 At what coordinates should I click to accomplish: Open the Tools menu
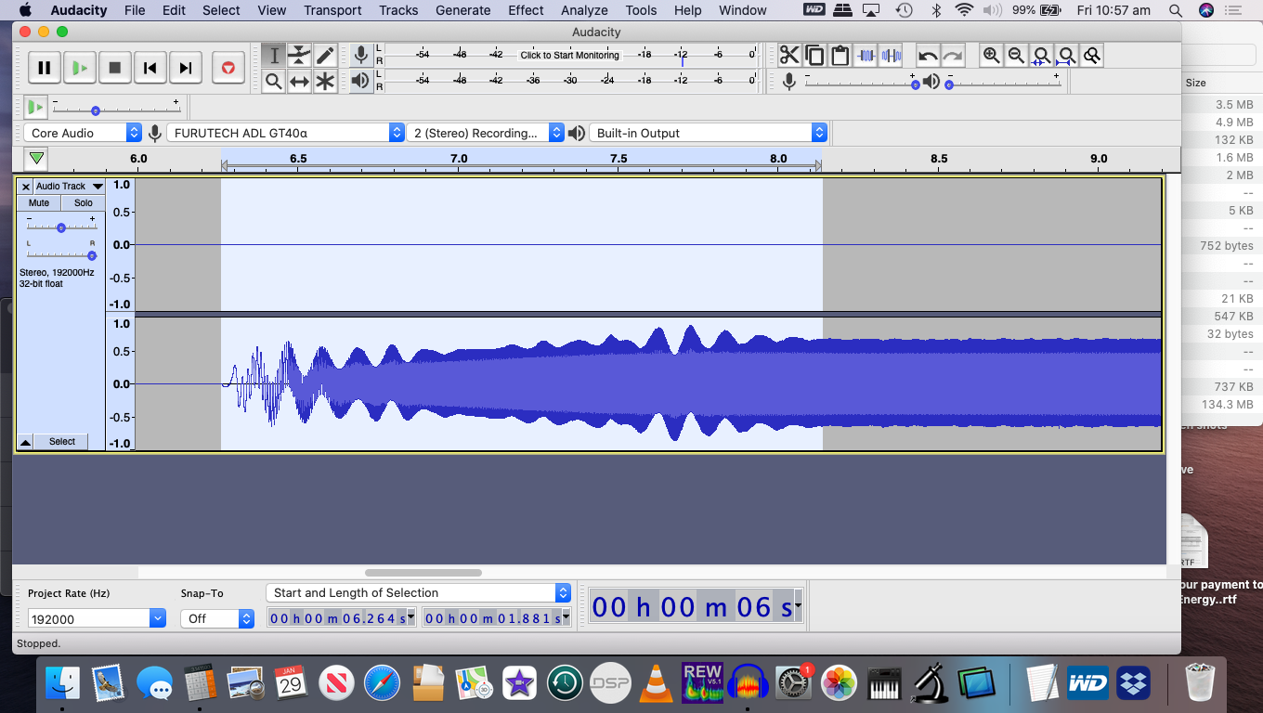(641, 10)
